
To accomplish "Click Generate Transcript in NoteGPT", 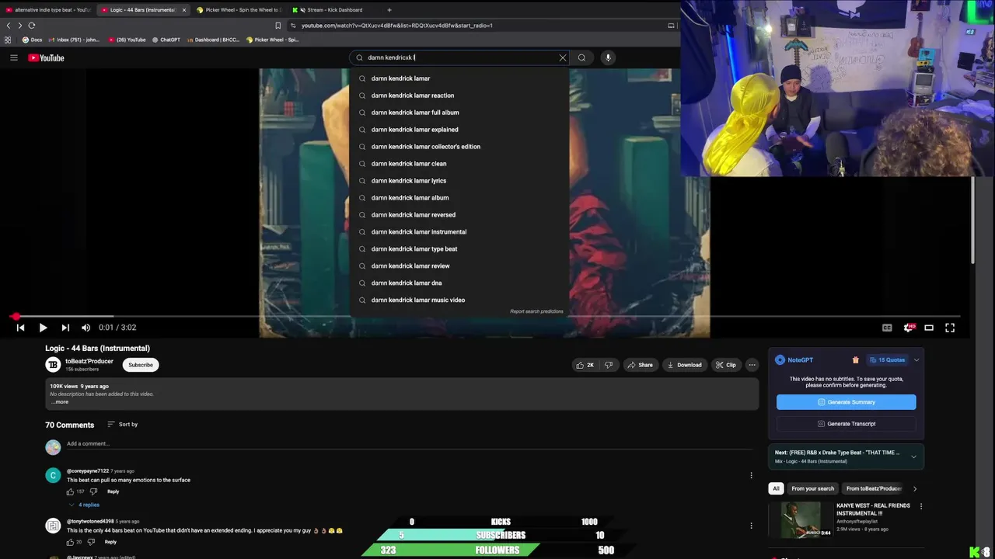I will click(846, 424).
